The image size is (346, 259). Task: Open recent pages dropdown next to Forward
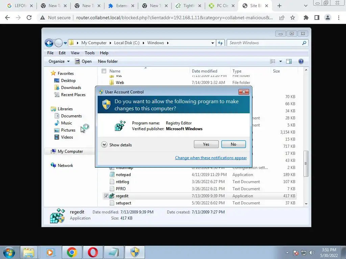(65, 43)
